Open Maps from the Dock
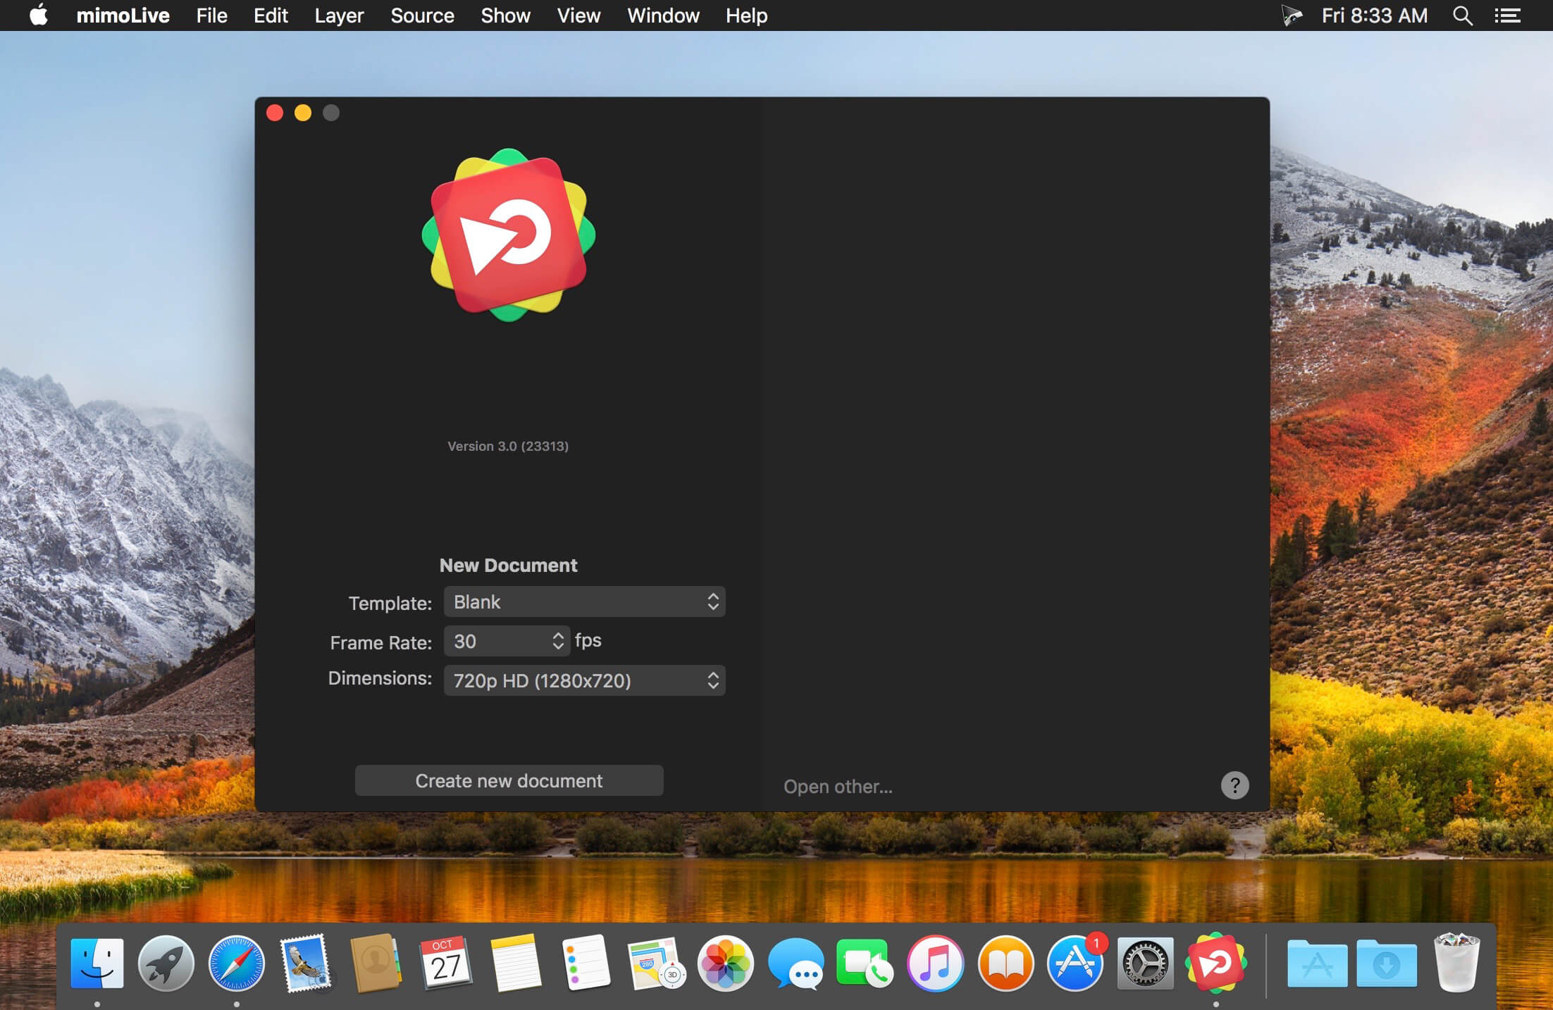The image size is (1553, 1010). (x=655, y=963)
